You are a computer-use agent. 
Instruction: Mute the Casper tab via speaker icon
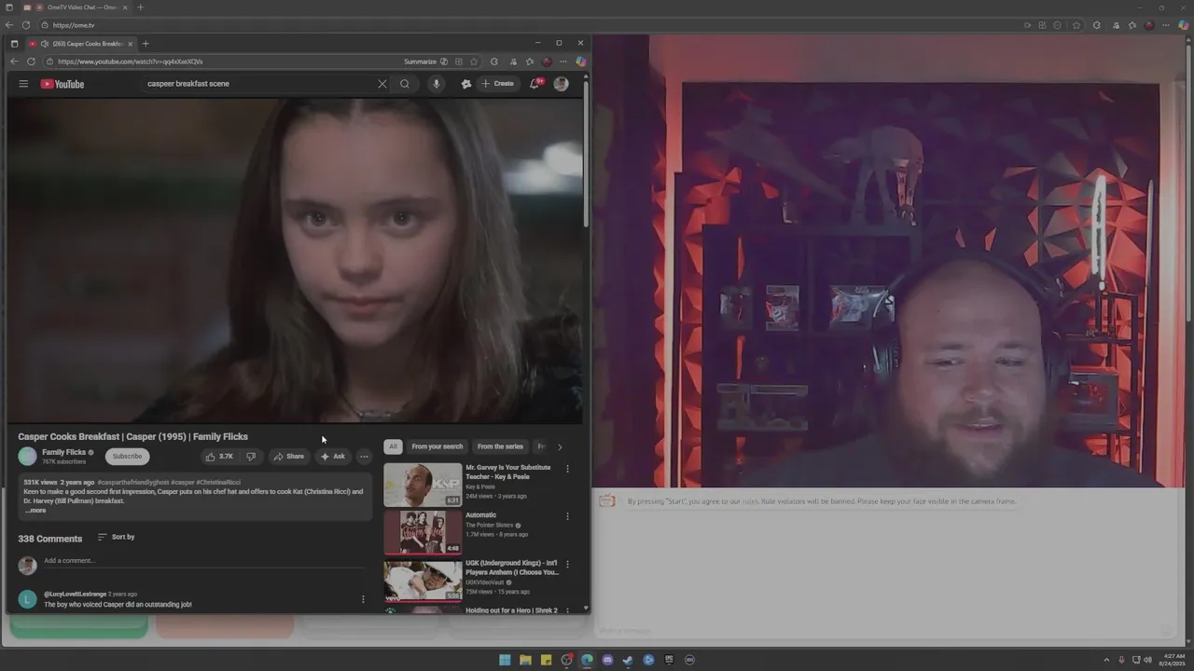45,44
